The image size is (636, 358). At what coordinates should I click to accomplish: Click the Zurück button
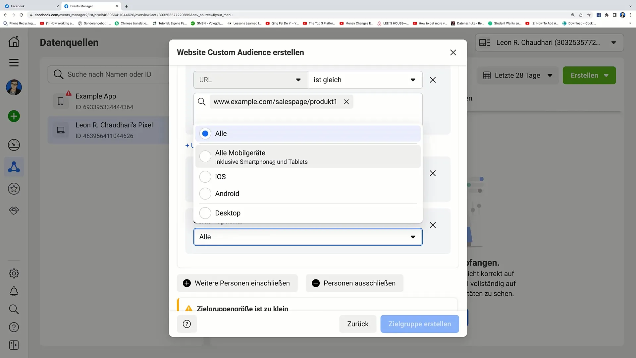(x=358, y=324)
